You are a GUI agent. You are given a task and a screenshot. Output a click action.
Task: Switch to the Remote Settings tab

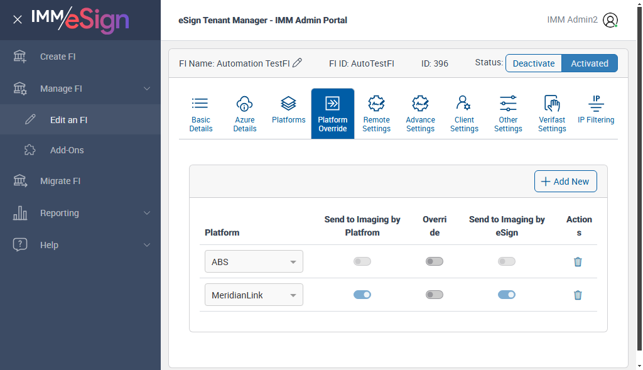tap(376, 114)
